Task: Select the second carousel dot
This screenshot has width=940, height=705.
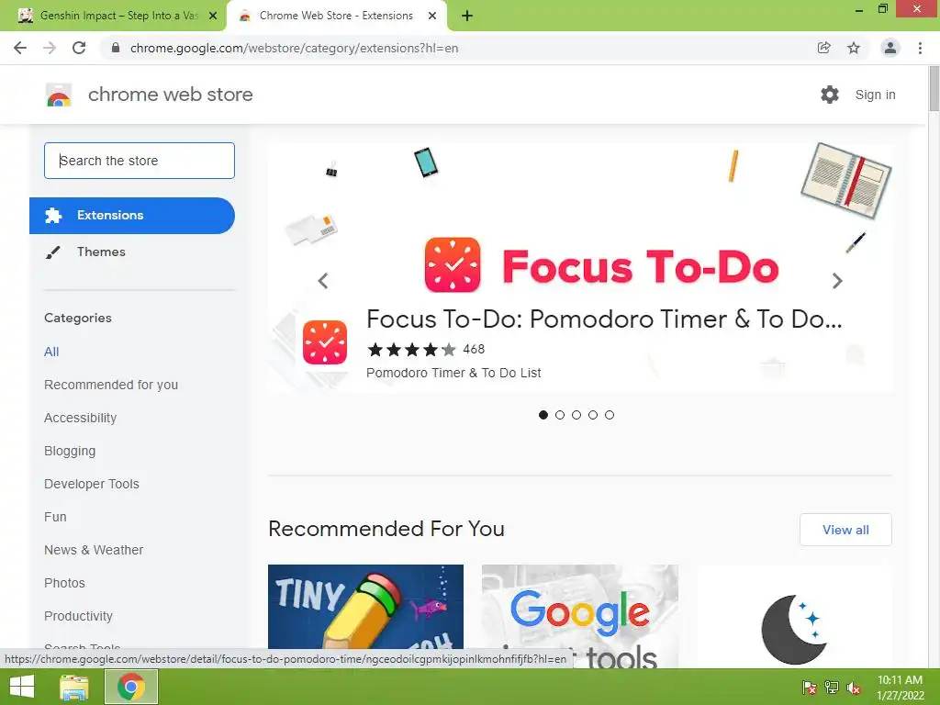Action: point(560,415)
